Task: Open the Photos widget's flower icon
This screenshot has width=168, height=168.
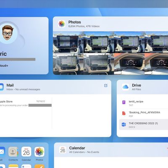Action: click(x=62, y=24)
